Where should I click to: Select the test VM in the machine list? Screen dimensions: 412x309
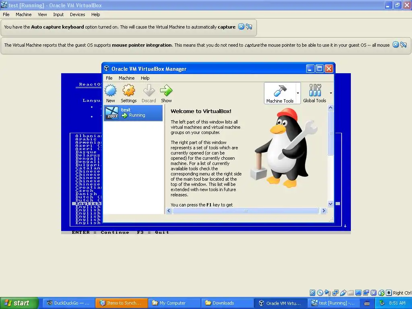[x=133, y=113]
